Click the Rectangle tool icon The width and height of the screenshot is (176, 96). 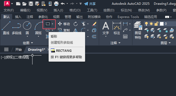(48, 24)
